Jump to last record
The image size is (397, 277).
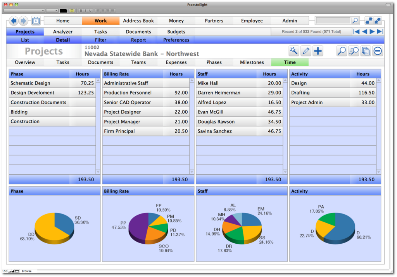coord(380,32)
